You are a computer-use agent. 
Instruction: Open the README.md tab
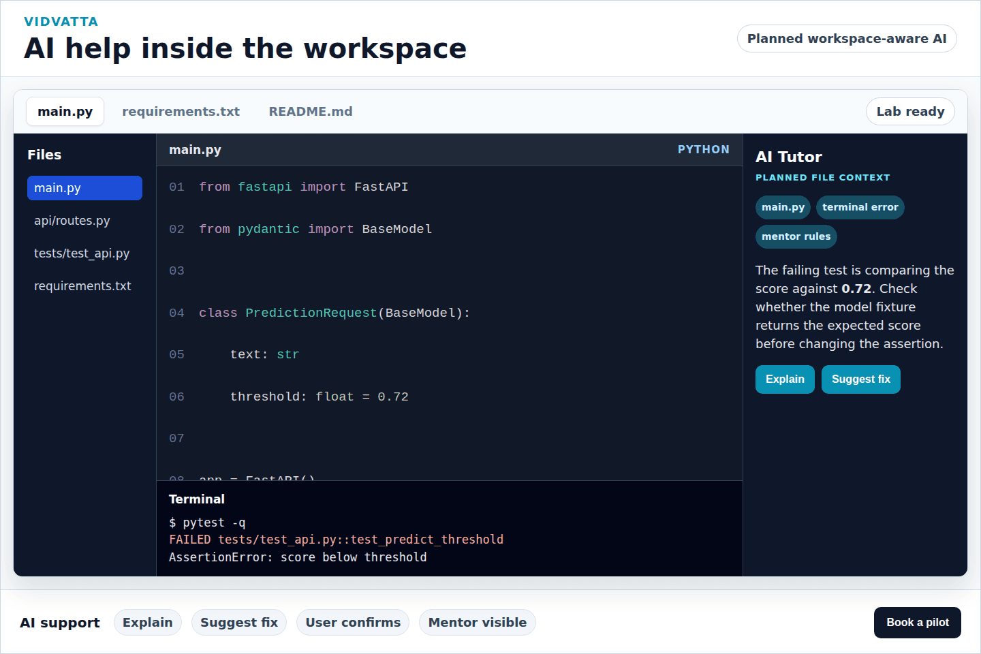pos(311,112)
